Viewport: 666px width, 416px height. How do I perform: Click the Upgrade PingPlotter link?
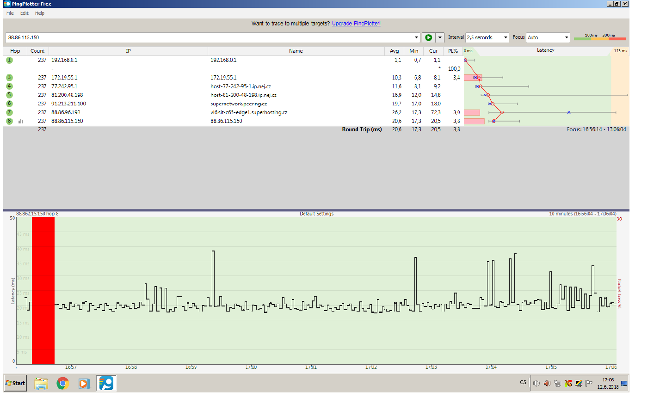[x=356, y=24]
